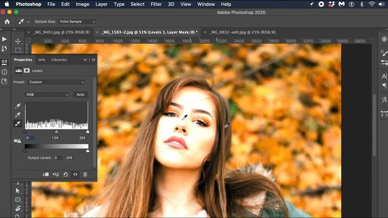Image resolution: width=388 pixels, height=218 pixels.
Task: Open the History panel icon
Action: point(4,48)
